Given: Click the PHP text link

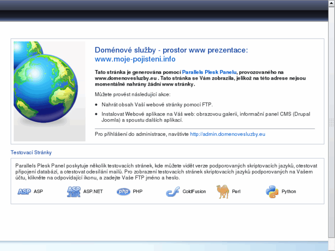Looking at the screenshot, I should point(138,192).
